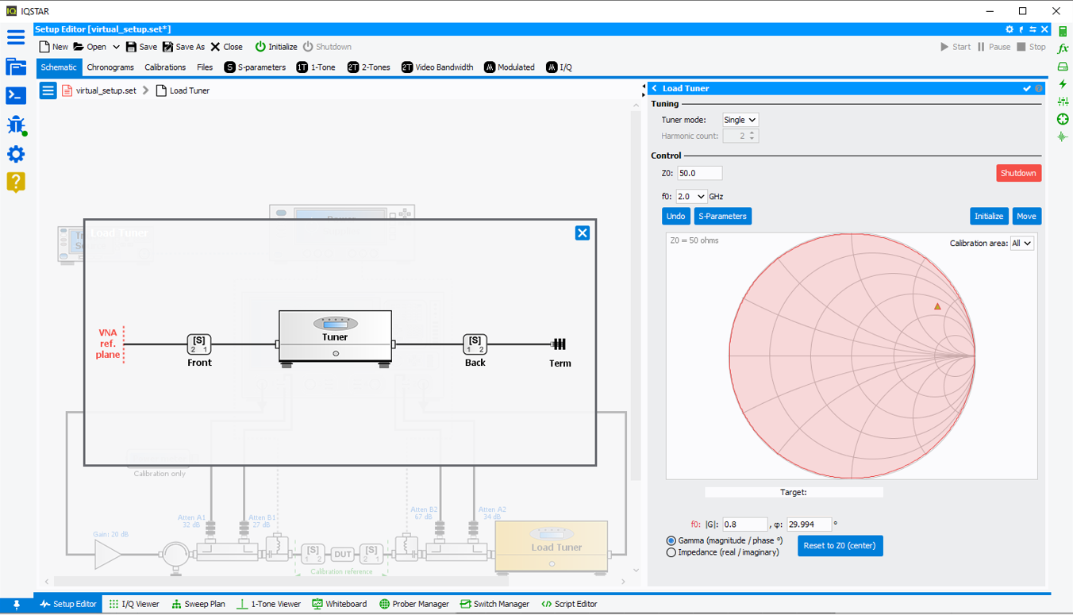Click the green fx function icon
Screen dimensions: 1073x615
tap(1063, 49)
